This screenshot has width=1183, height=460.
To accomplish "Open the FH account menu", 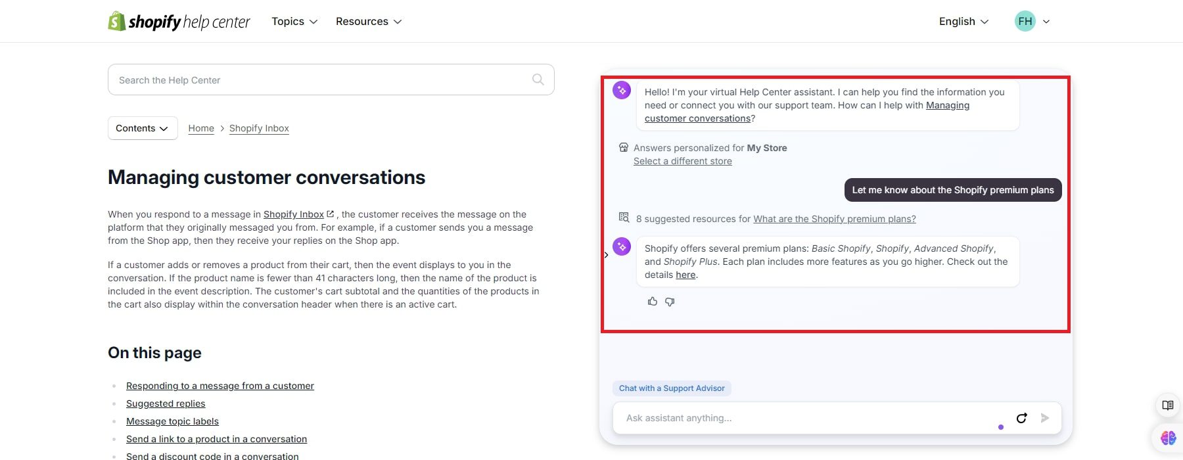I will click(x=1032, y=21).
